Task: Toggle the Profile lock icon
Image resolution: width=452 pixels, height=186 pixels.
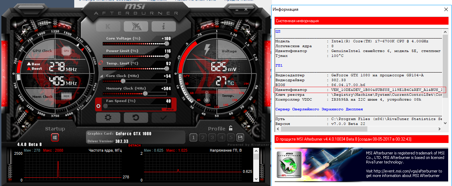Action: pos(231,128)
